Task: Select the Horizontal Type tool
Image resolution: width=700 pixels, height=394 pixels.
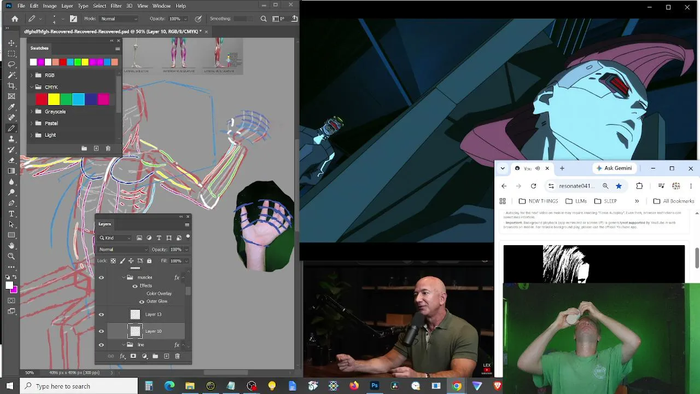Action: (x=11, y=213)
